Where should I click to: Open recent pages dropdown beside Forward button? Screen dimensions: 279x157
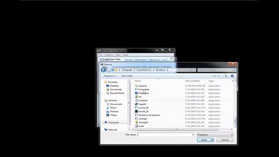click(x=112, y=70)
